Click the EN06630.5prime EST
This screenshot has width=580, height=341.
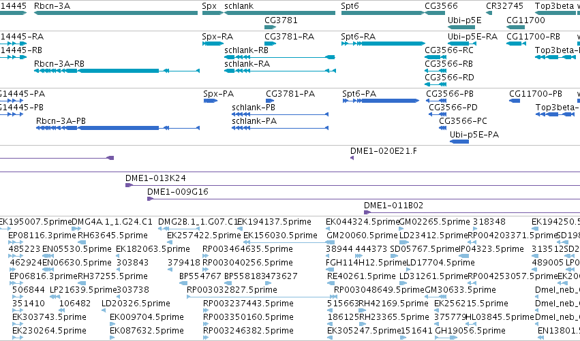[x=48, y=270]
